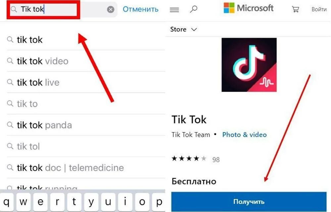
Task: Choose "tik tok doc | telemedicine" suggestion
Action: [86, 168]
